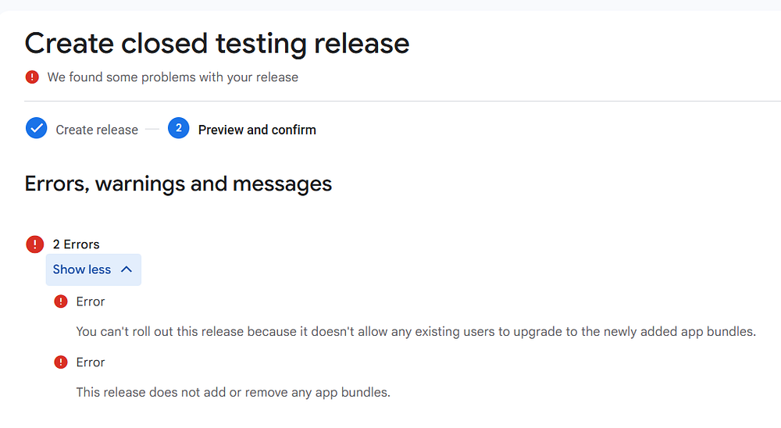Click Errors, warnings and messages heading
Image resolution: width=781 pixels, height=428 pixels.
click(178, 184)
